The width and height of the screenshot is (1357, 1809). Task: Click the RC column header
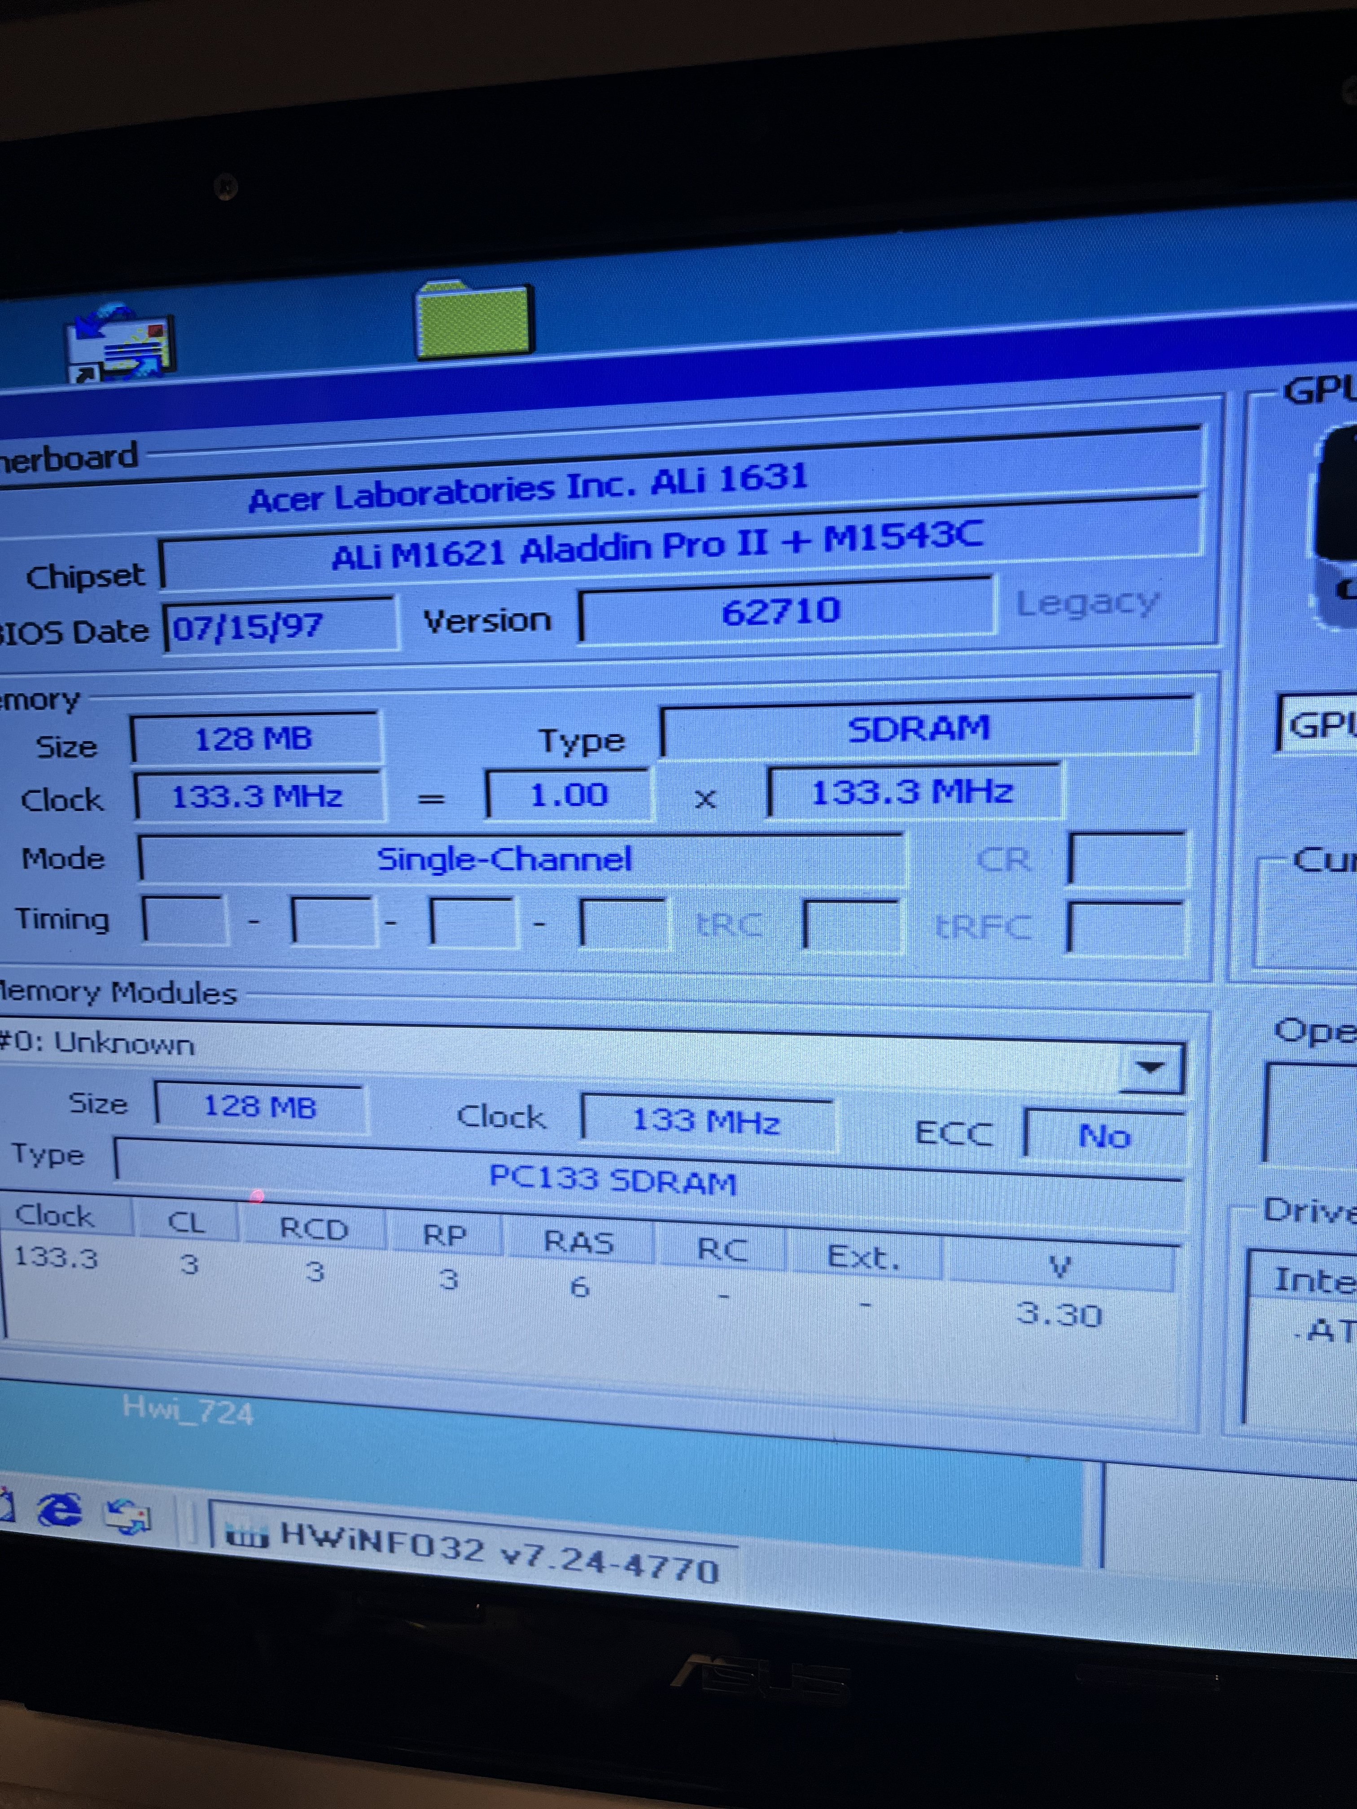pyautogui.click(x=722, y=1249)
